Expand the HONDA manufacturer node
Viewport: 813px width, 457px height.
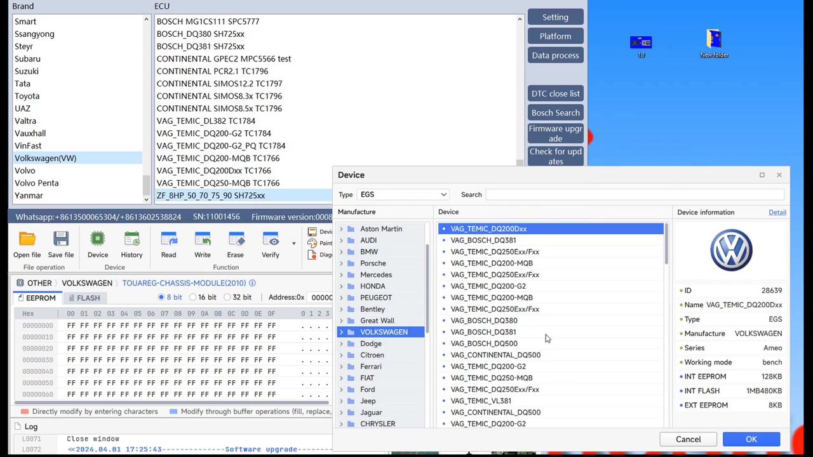click(x=342, y=286)
